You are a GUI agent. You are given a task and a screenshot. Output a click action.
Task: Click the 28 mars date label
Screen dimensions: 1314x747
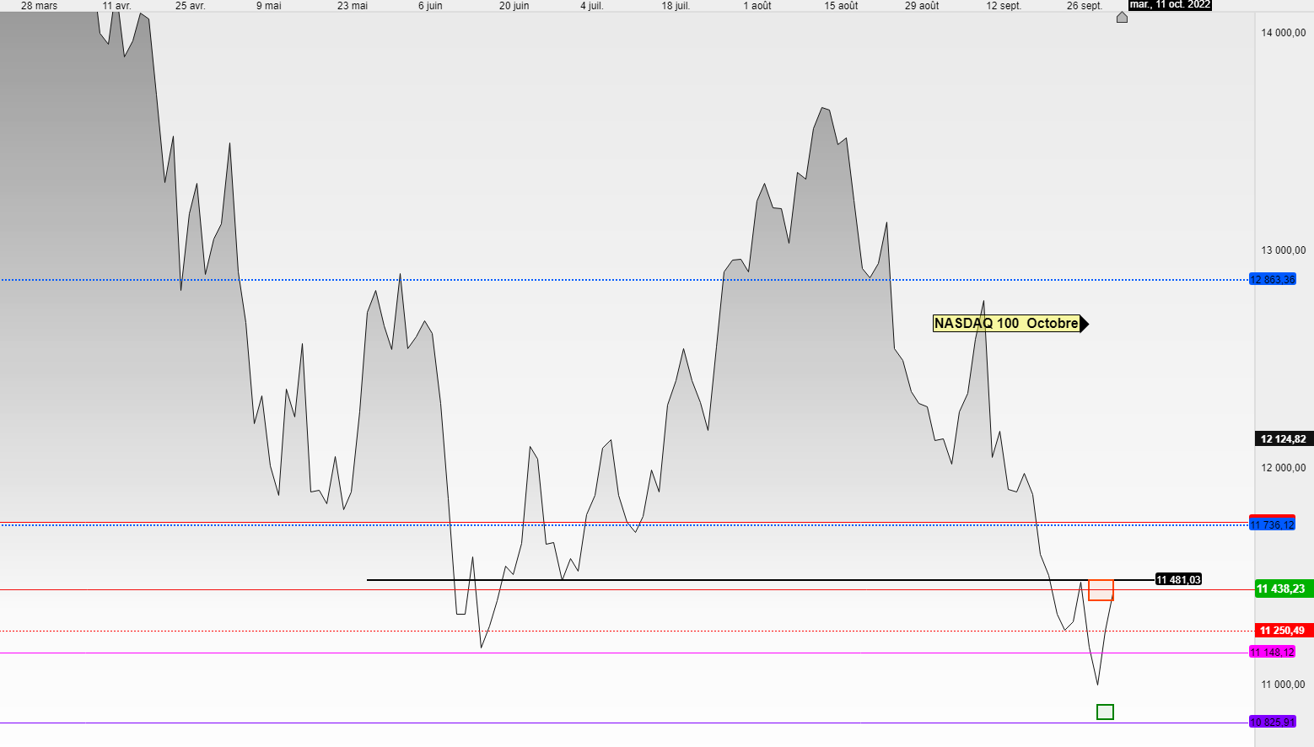click(40, 6)
